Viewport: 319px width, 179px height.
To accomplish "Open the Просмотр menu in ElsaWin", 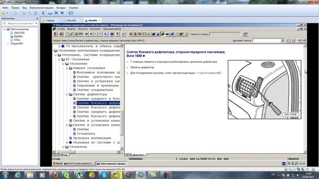I will click(83, 29).
